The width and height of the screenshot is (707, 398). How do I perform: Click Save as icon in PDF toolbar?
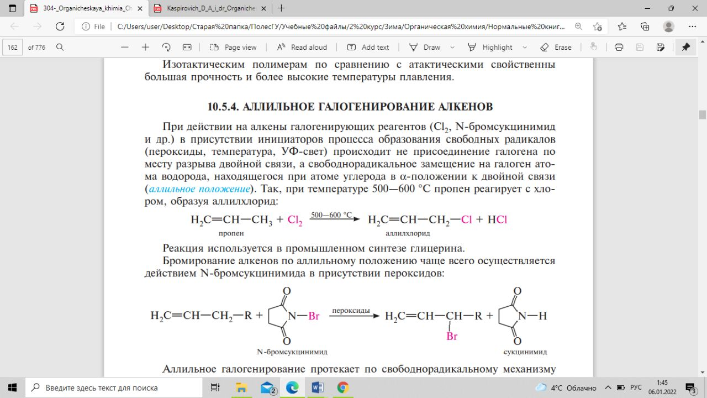pos(661,47)
